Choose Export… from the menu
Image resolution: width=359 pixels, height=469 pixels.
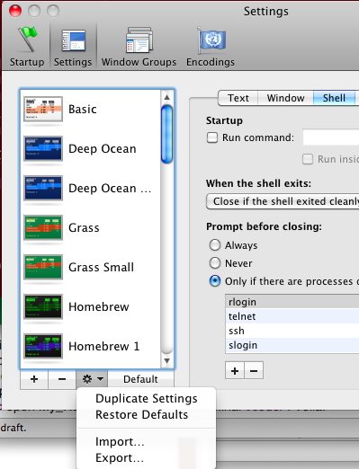(x=120, y=457)
